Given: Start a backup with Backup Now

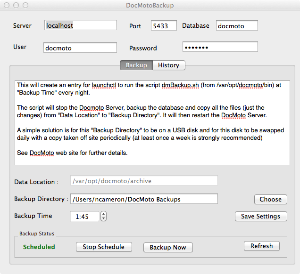Looking at the screenshot, I should pyautogui.click(x=168, y=248).
